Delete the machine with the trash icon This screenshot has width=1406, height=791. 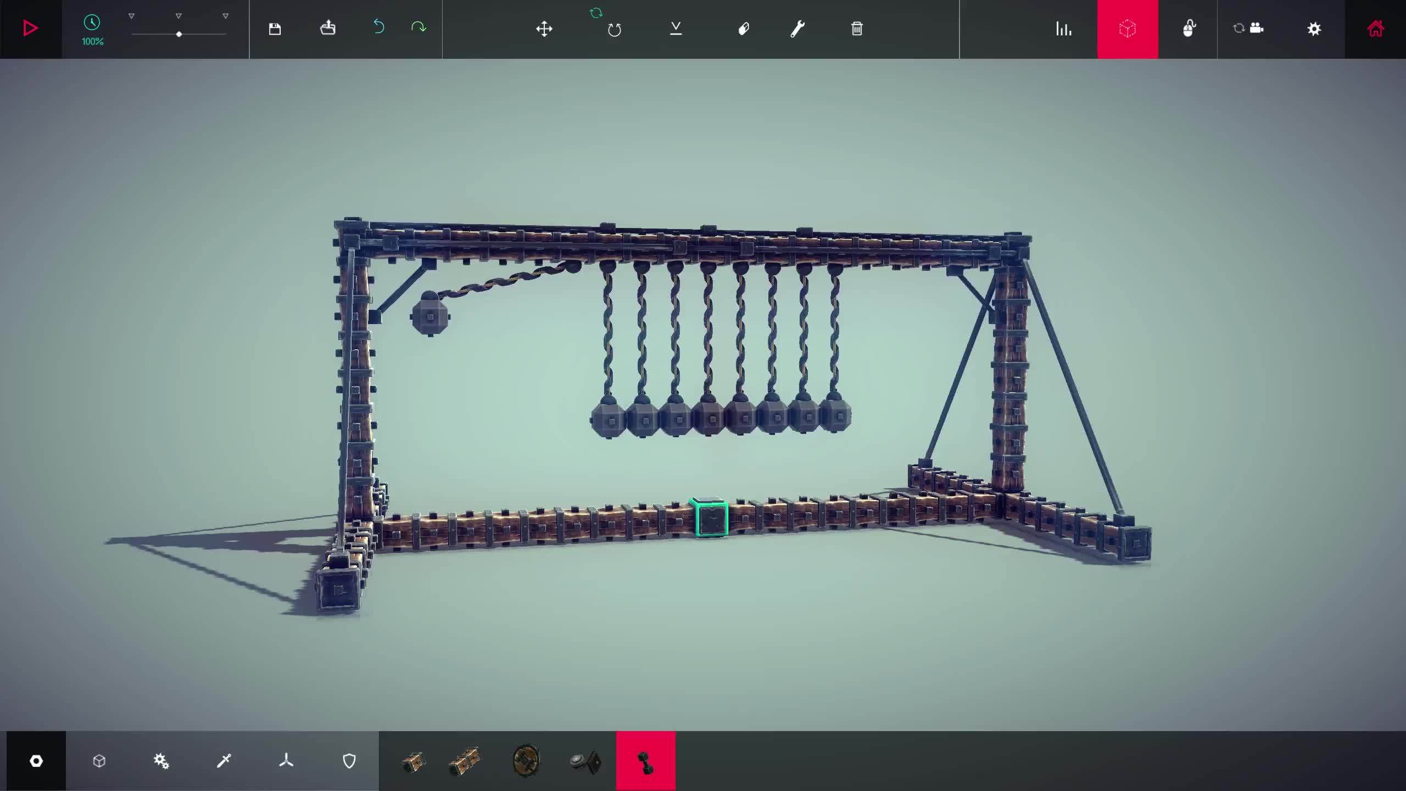[x=857, y=29]
